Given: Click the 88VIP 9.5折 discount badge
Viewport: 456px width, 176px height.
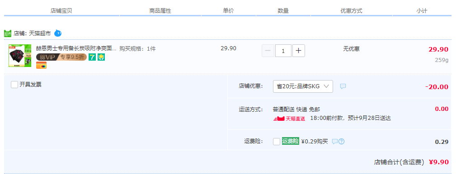Looking at the screenshot, I should click(61, 57).
